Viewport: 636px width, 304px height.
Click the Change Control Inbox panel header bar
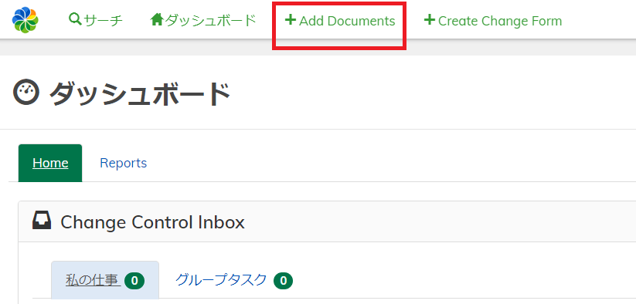pos(327,221)
